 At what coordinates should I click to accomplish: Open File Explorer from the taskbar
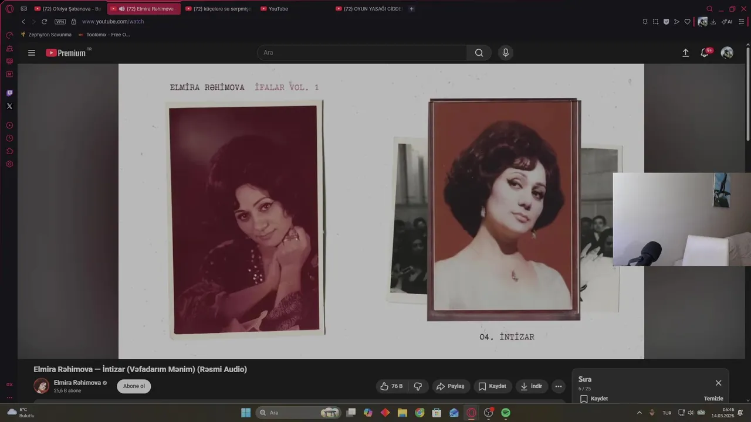tap(402, 413)
